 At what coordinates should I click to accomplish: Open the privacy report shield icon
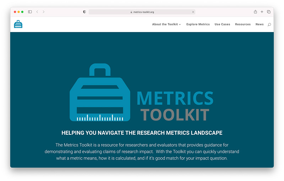(x=84, y=12)
